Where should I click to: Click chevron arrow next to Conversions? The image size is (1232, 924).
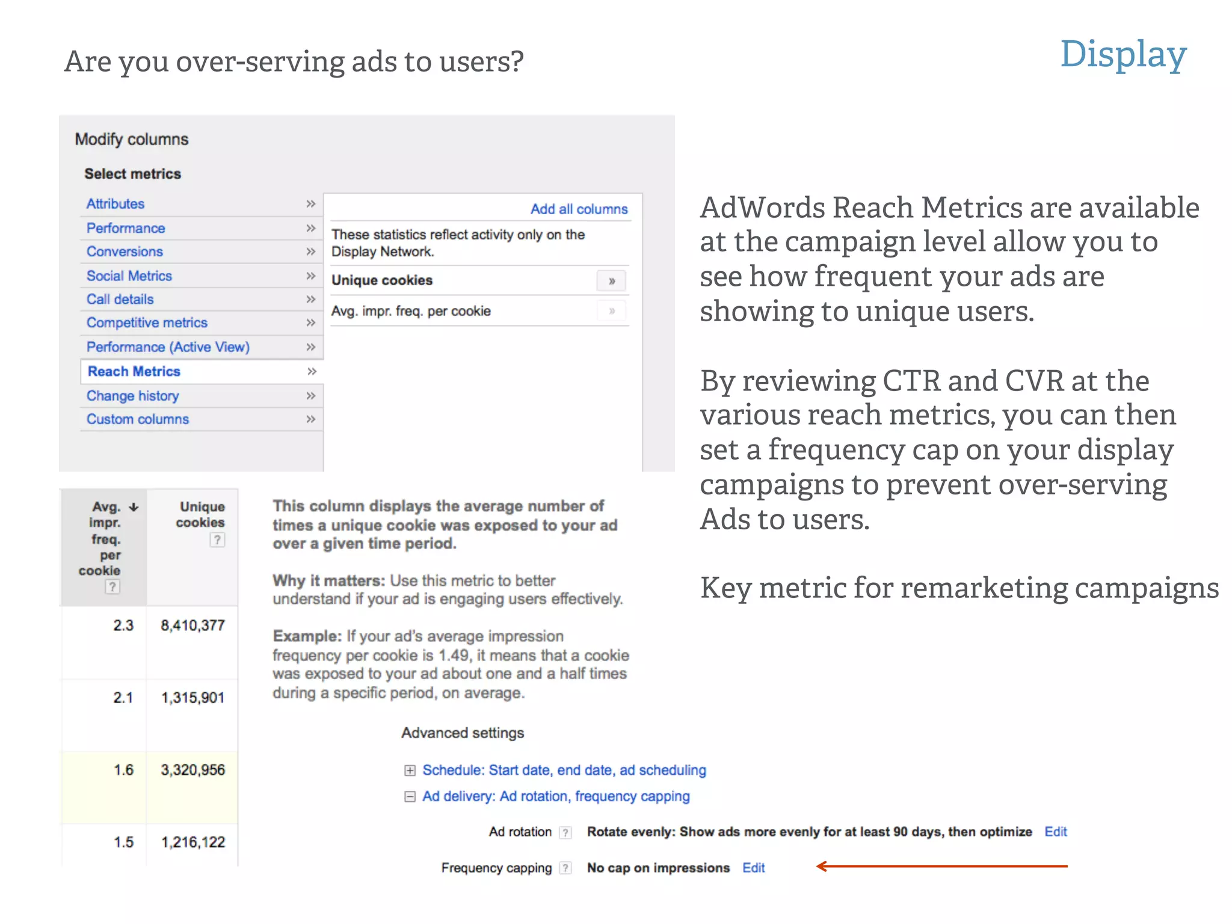point(311,251)
